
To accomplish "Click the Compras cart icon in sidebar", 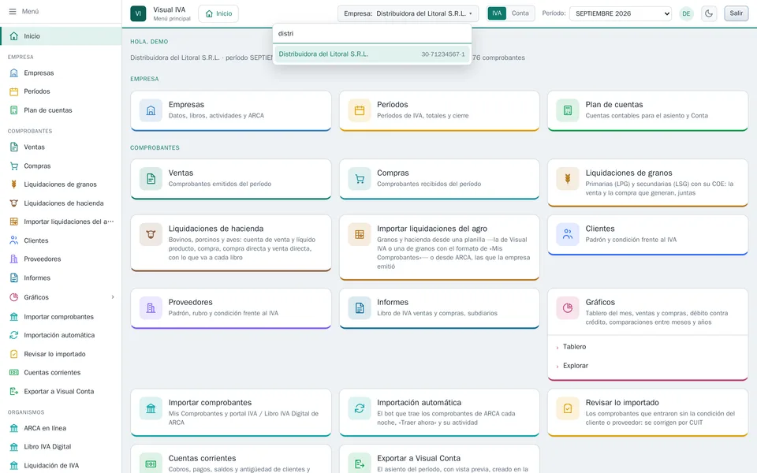I will coord(14,166).
